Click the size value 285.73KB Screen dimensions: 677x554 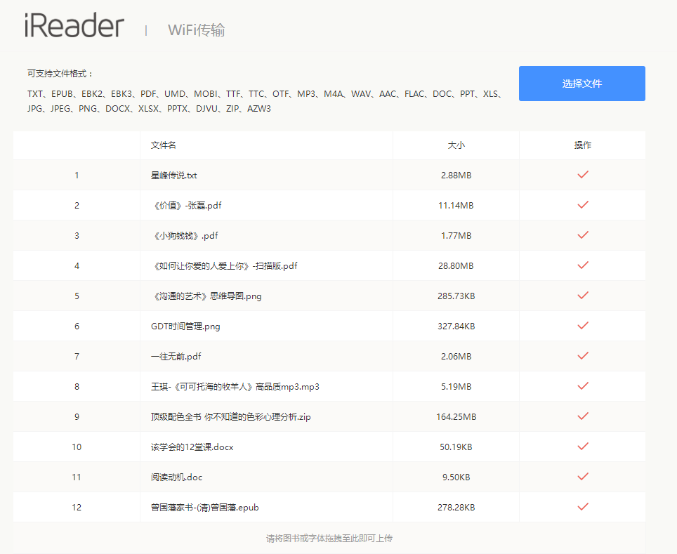click(456, 296)
